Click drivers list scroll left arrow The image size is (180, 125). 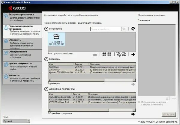(49, 80)
